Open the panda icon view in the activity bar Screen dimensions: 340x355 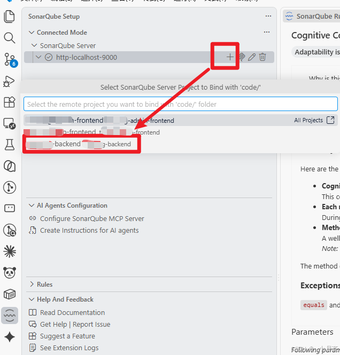[10, 272]
